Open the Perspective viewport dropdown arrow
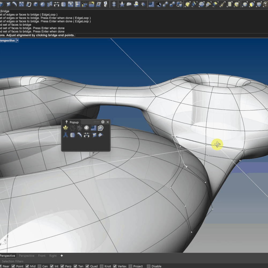 (17, 40)
